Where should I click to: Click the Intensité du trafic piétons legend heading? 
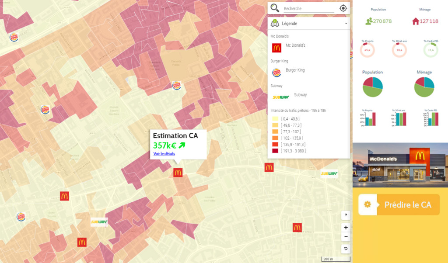pos(298,111)
